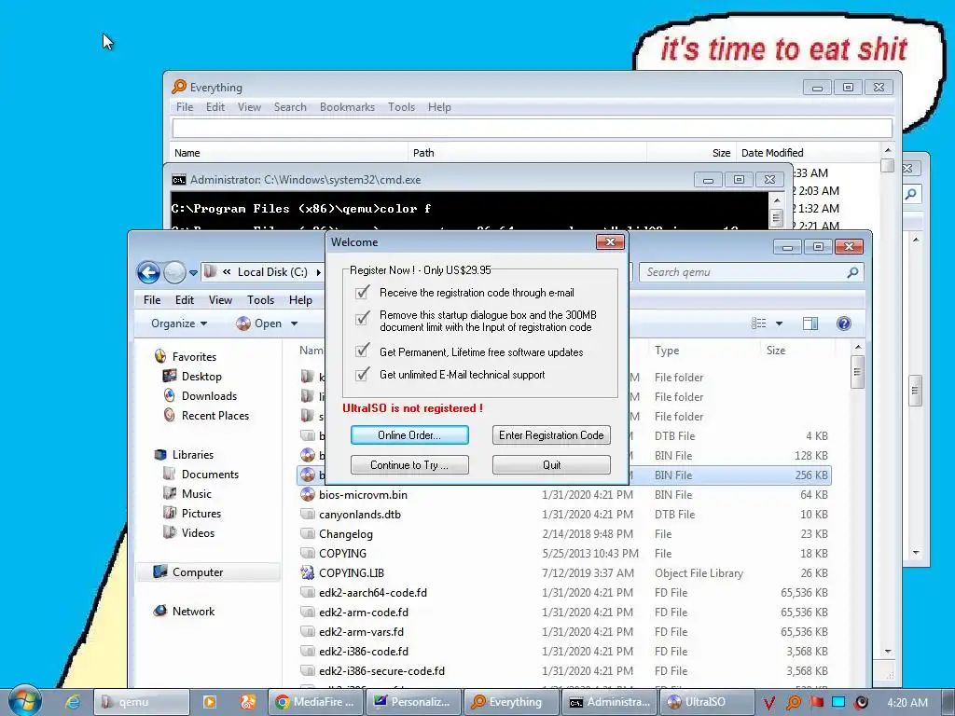Screen dimensions: 955x716
Task: Open the Documents library
Action: 210,475
